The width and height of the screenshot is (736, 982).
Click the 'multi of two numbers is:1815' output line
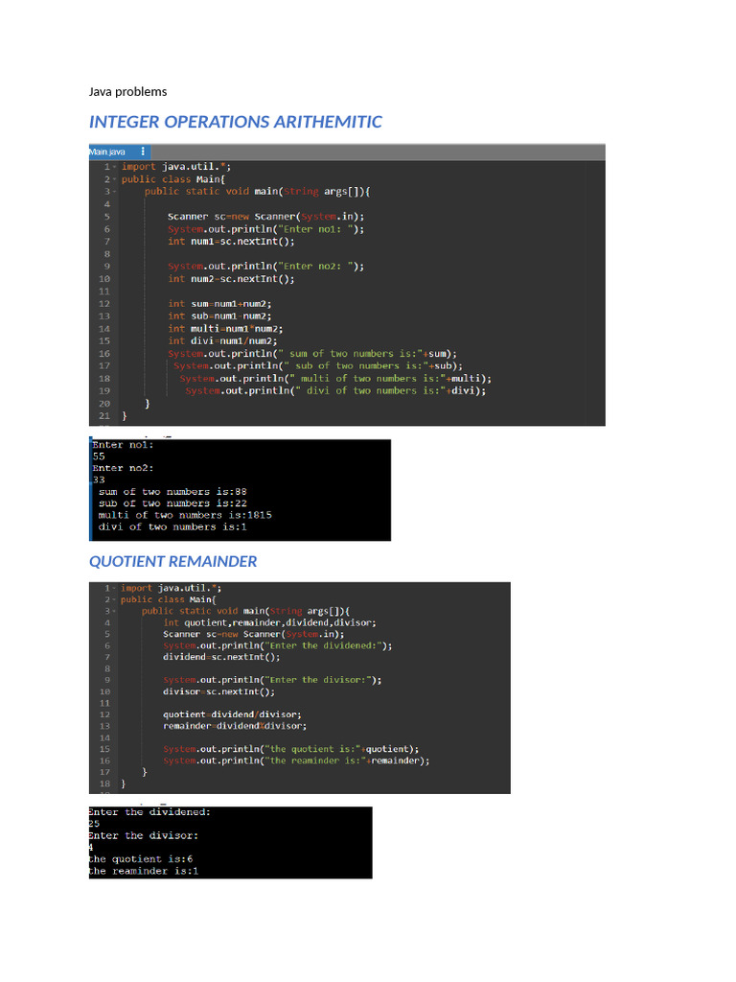pos(184,515)
